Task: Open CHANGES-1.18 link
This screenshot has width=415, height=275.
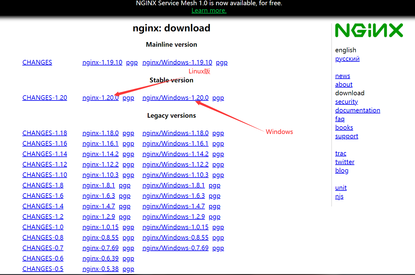Action: (45, 133)
